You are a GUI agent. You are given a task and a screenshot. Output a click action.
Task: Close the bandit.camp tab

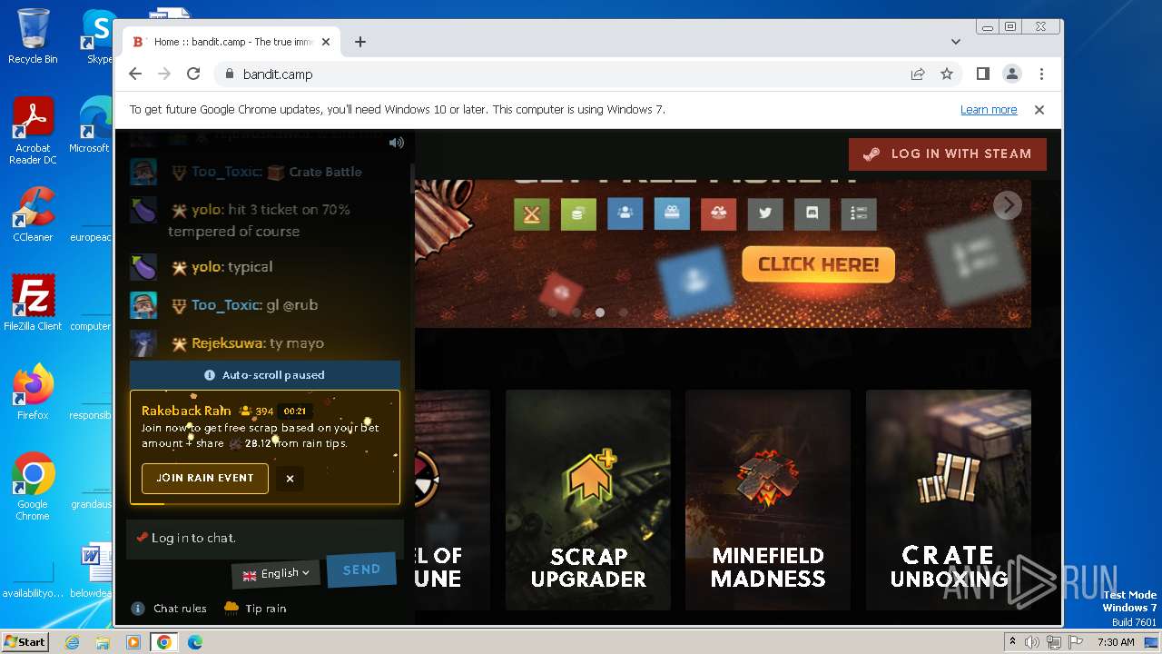326,42
